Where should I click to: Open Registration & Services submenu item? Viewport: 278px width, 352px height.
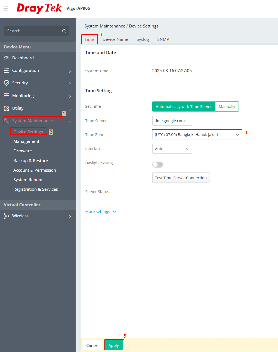(x=36, y=189)
